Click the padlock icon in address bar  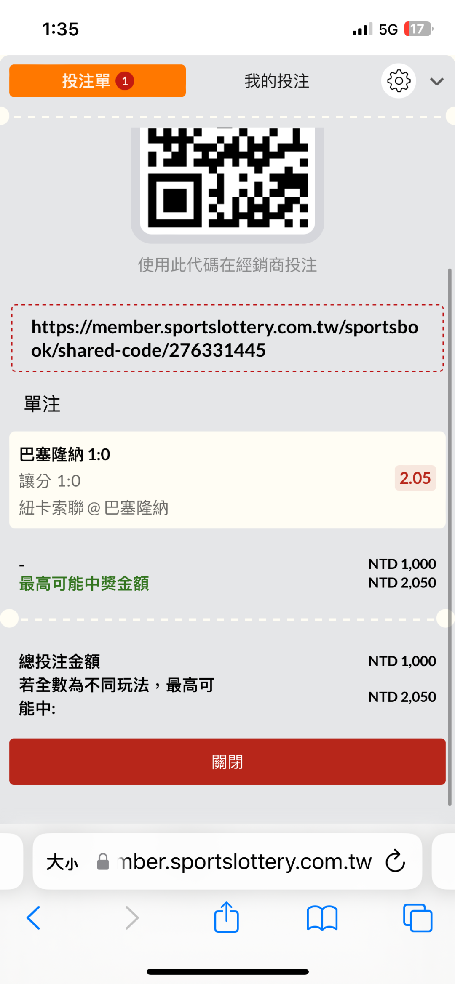coord(103,861)
